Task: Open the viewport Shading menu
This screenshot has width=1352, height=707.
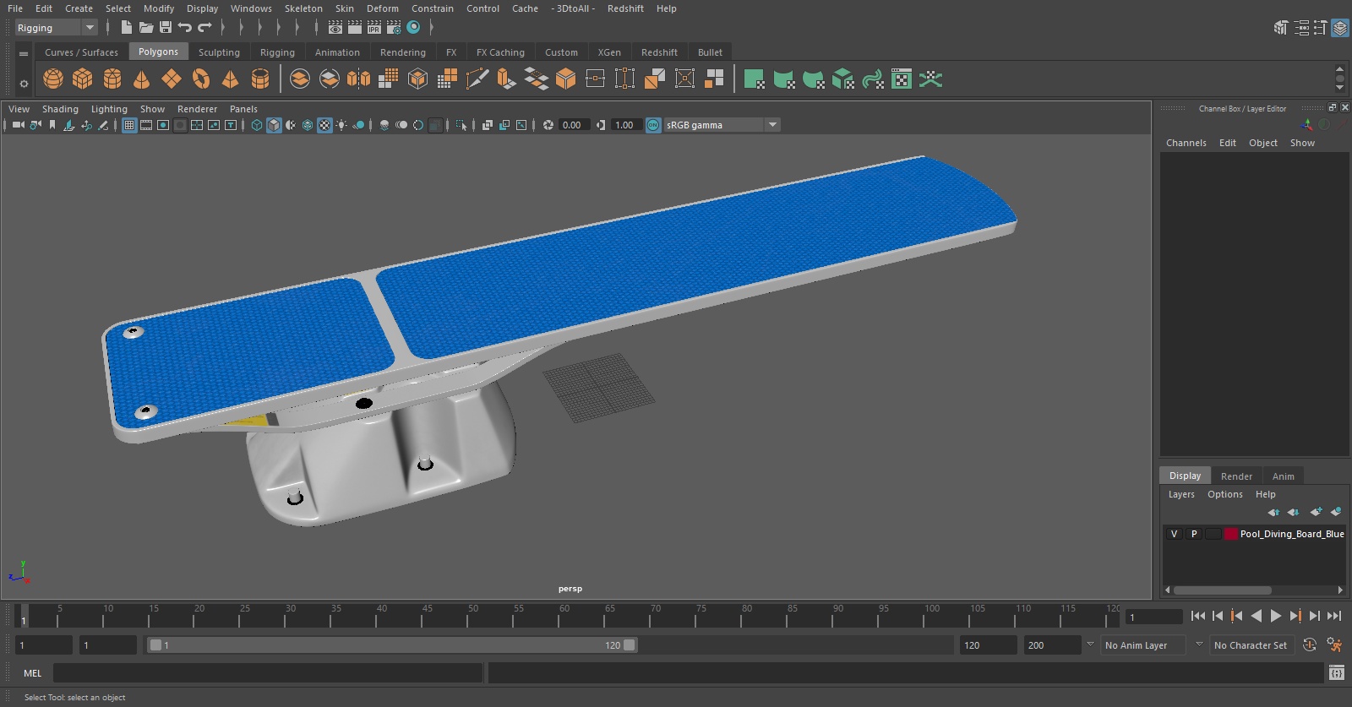Action: click(x=60, y=109)
